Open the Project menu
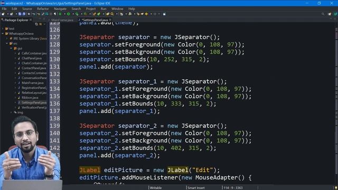The height and width of the screenshot is (190, 338). point(90,9)
